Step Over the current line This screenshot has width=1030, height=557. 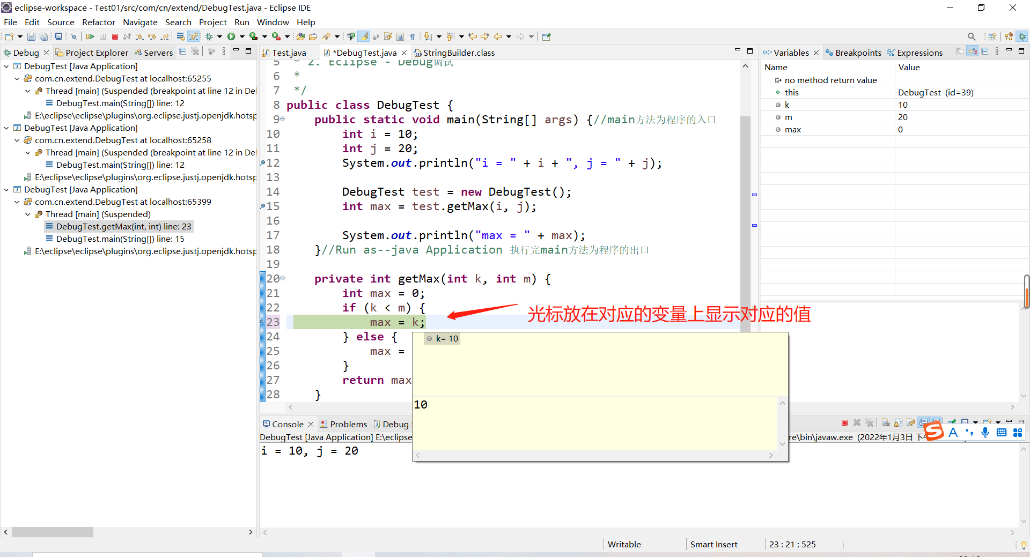click(153, 36)
